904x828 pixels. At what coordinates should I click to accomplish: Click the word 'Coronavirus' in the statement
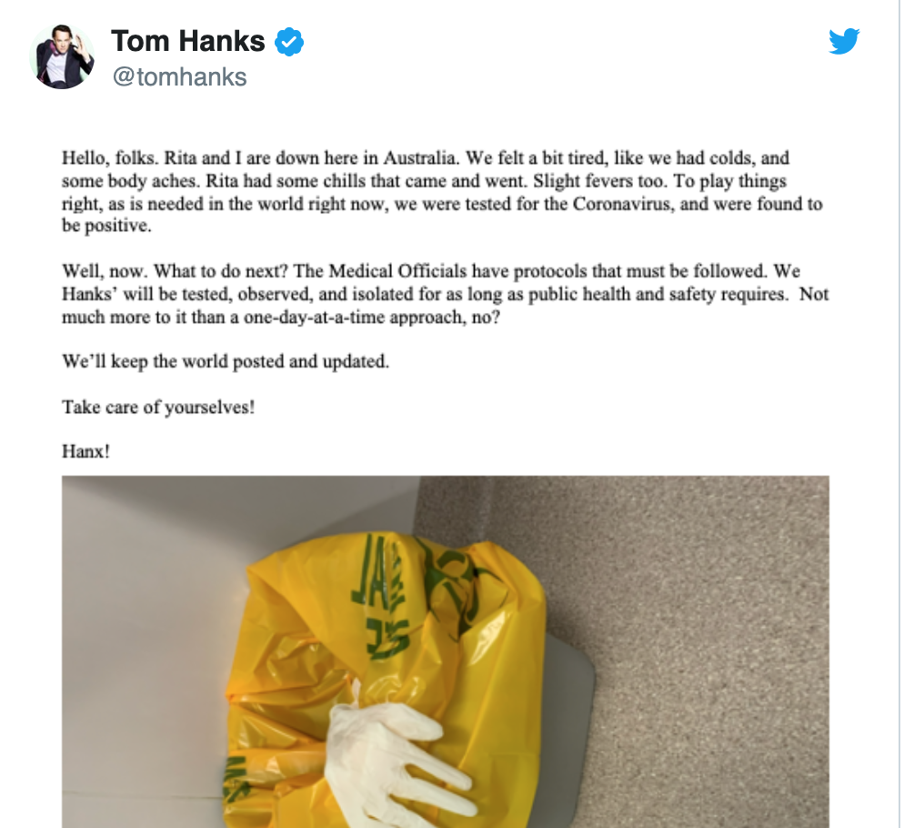coord(623,204)
